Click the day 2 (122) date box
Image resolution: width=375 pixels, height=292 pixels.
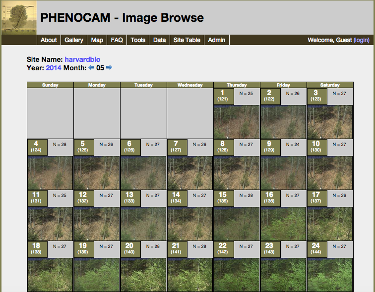point(270,97)
